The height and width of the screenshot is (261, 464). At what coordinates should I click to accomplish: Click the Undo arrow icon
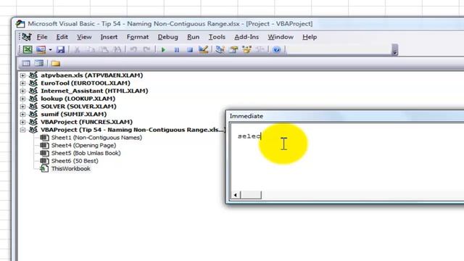coord(133,50)
